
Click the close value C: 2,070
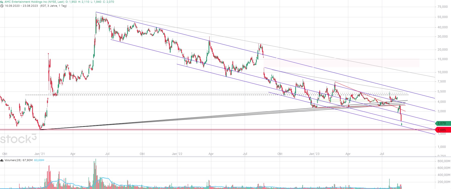pyautogui.click(x=109, y=2)
